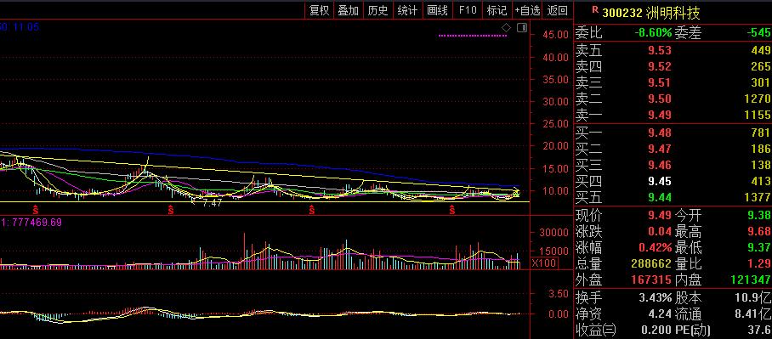Click the 7.47 low price label on chart

pos(213,203)
